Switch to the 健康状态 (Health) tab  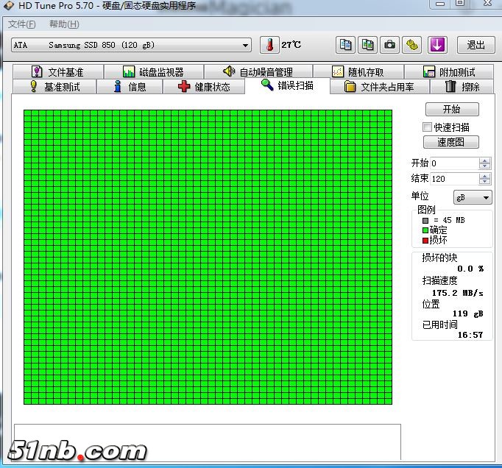click(204, 87)
